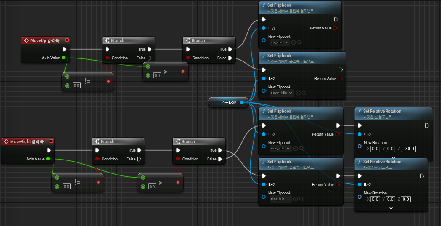Click New Rotation pin on Z 180.0 rotation node
This screenshot has height=226, width=441.
[x=359, y=146]
